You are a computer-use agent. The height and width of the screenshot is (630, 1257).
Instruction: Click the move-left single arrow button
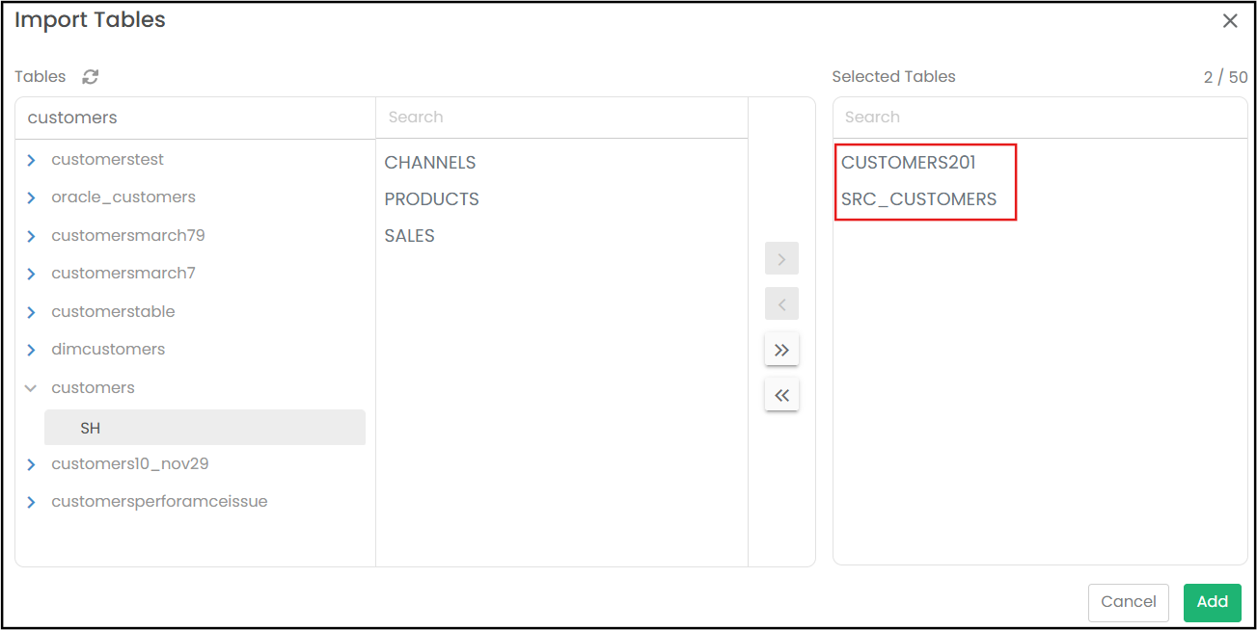click(x=781, y=304)
